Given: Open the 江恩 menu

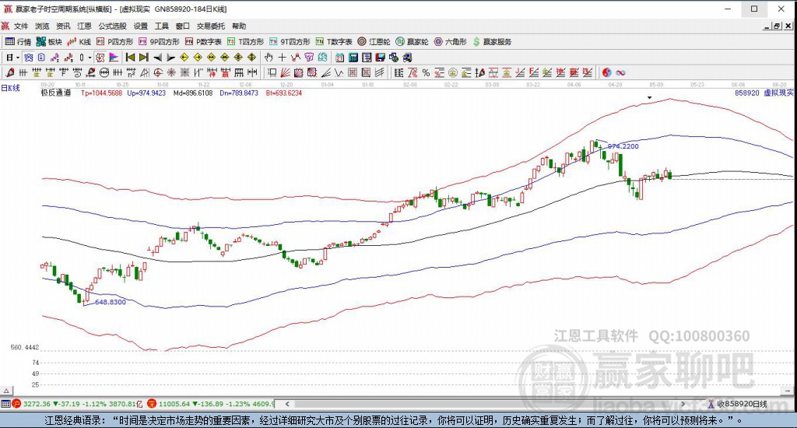Looking at the screenshot, I should (x=84, y=26).
